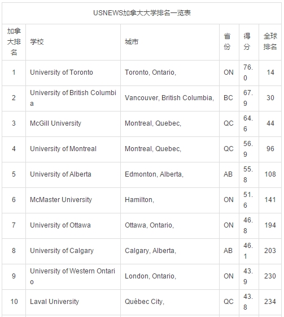Click the Hamilton city cell
The image size is (284, 317).
click(139, 200)
